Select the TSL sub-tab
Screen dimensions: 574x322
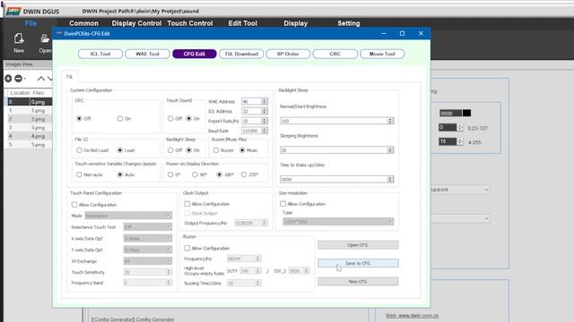70,77
